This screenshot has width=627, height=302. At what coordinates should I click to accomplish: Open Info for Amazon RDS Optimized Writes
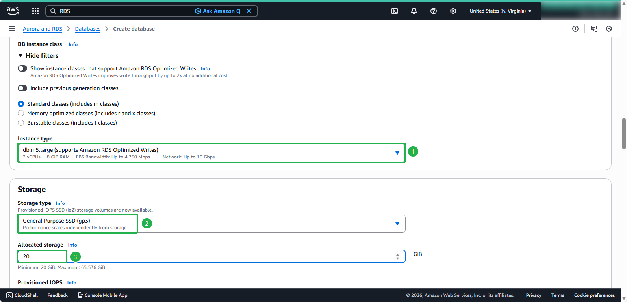(205, 69)
